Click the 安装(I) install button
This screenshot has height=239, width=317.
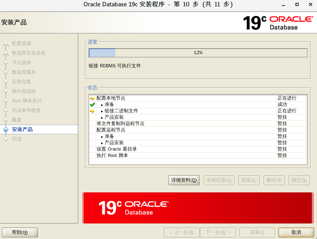[257, 232]
